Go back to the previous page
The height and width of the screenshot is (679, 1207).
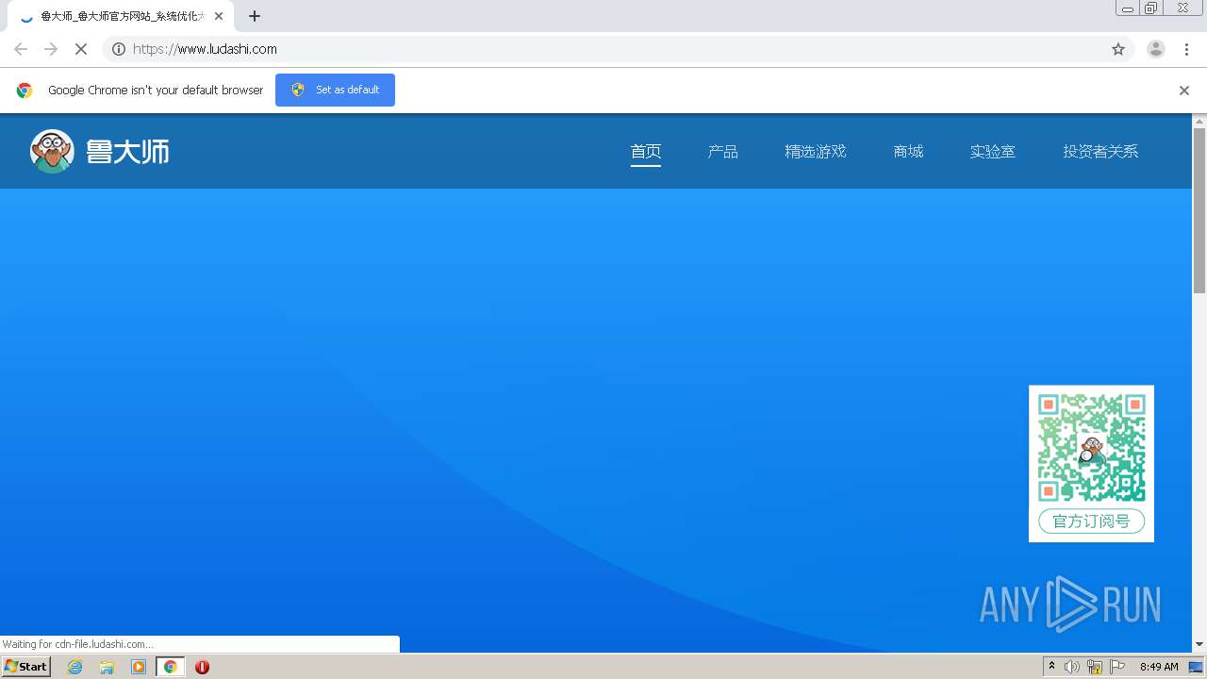pyautogui.click(x=21, y=49)
